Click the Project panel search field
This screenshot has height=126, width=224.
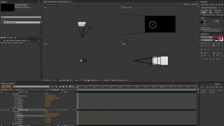tap(21, 17)
